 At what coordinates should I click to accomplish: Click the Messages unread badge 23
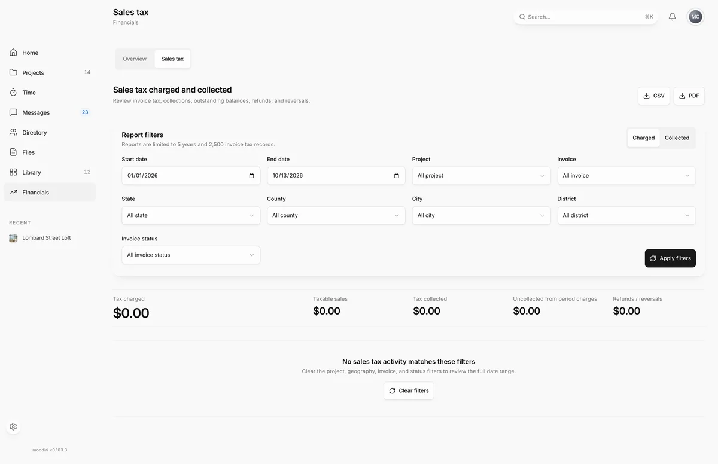85,112
